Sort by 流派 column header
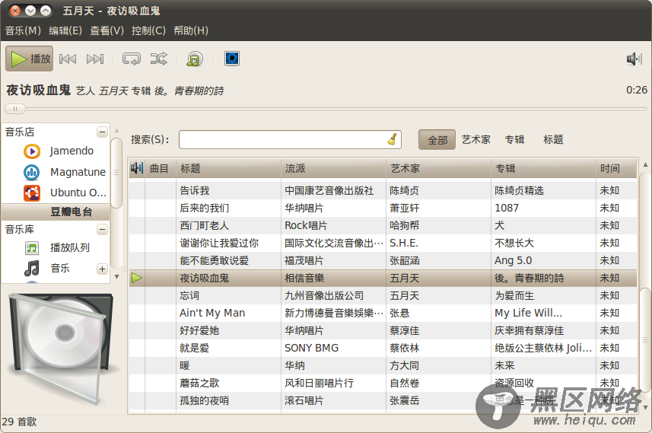The image size is (652, 433). [333, 168]
